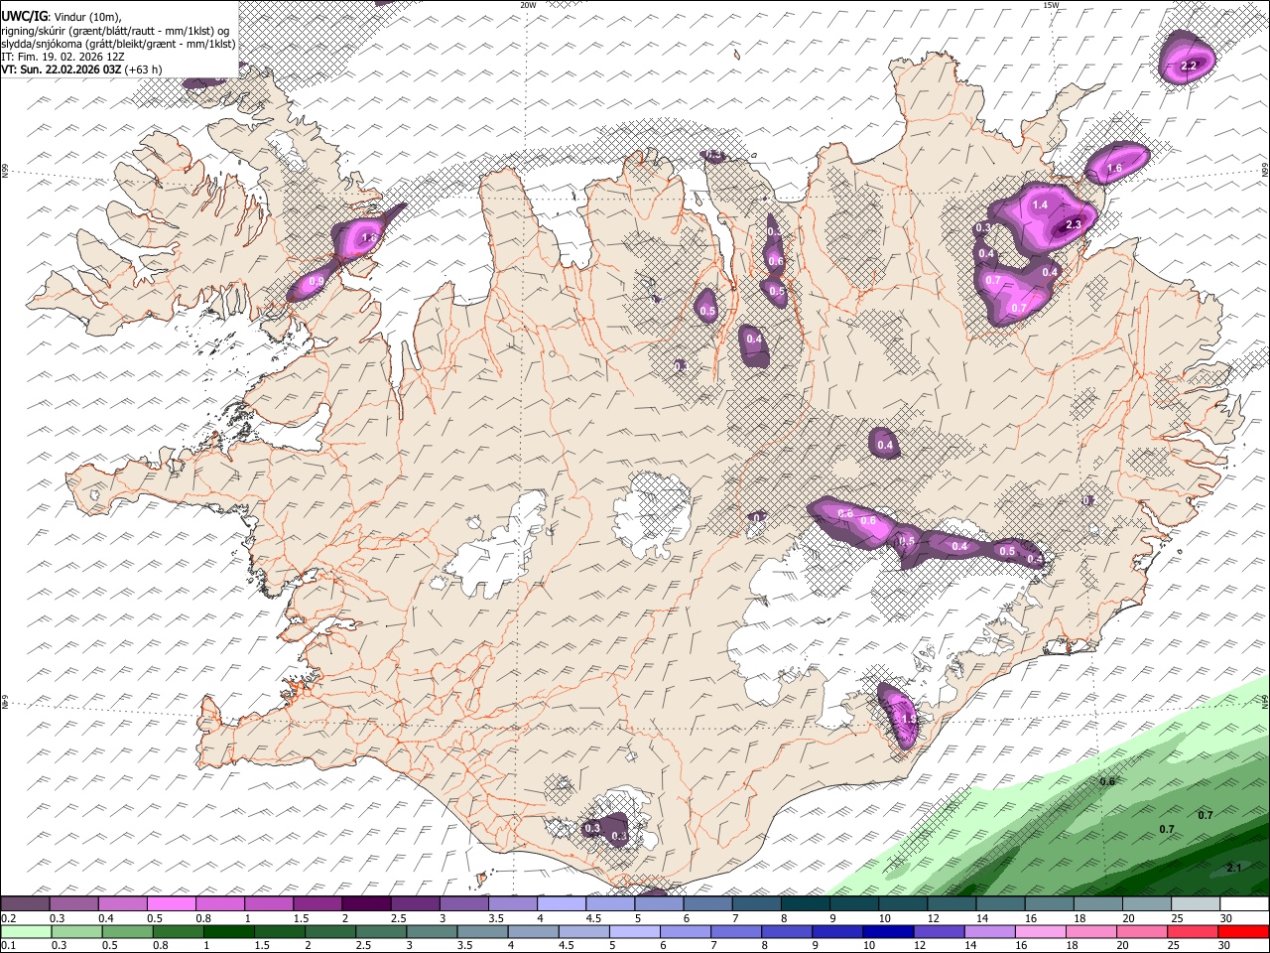Click the 2.1 rain value at bottom right

(1233, 868)
